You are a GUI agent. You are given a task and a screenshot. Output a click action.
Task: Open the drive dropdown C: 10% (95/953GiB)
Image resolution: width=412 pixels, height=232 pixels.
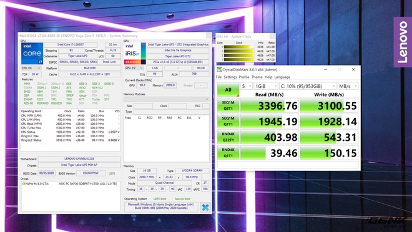coord(307,86)
